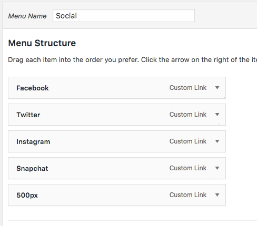Click the Menu Structure heading
Screen dimensions: 257x226
(42, 43)
